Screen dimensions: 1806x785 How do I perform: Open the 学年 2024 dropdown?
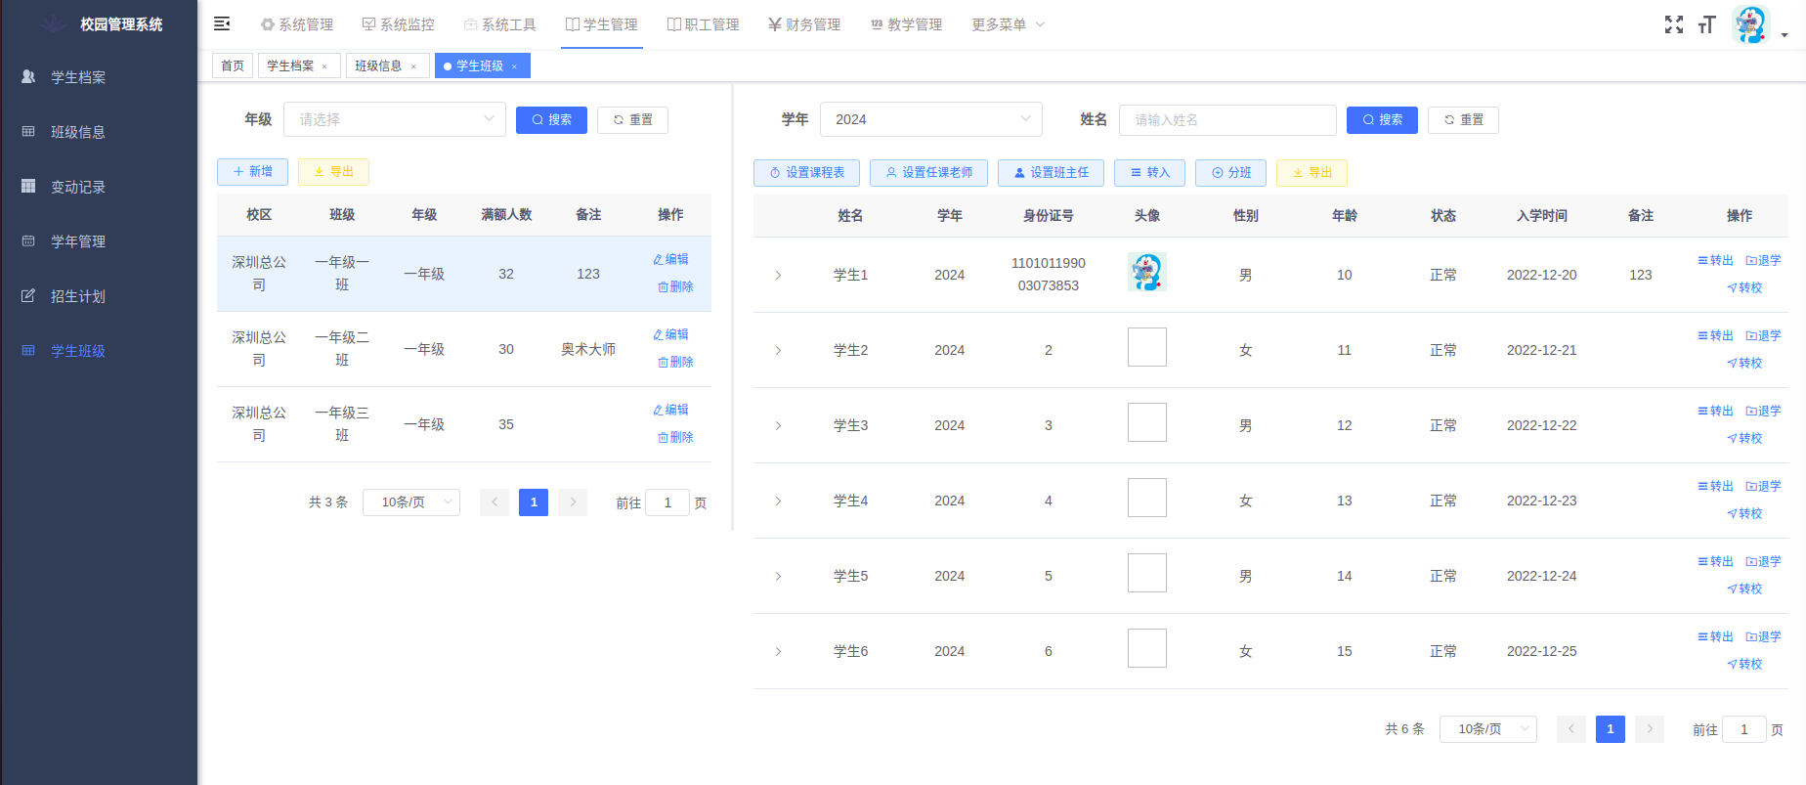point(931,119)
